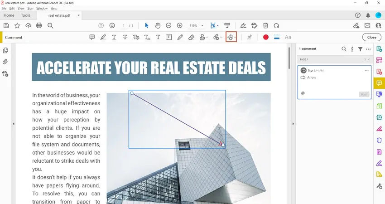Select the Highlight text tool
This screenshot has width=385, height=204.
(103, 37)
